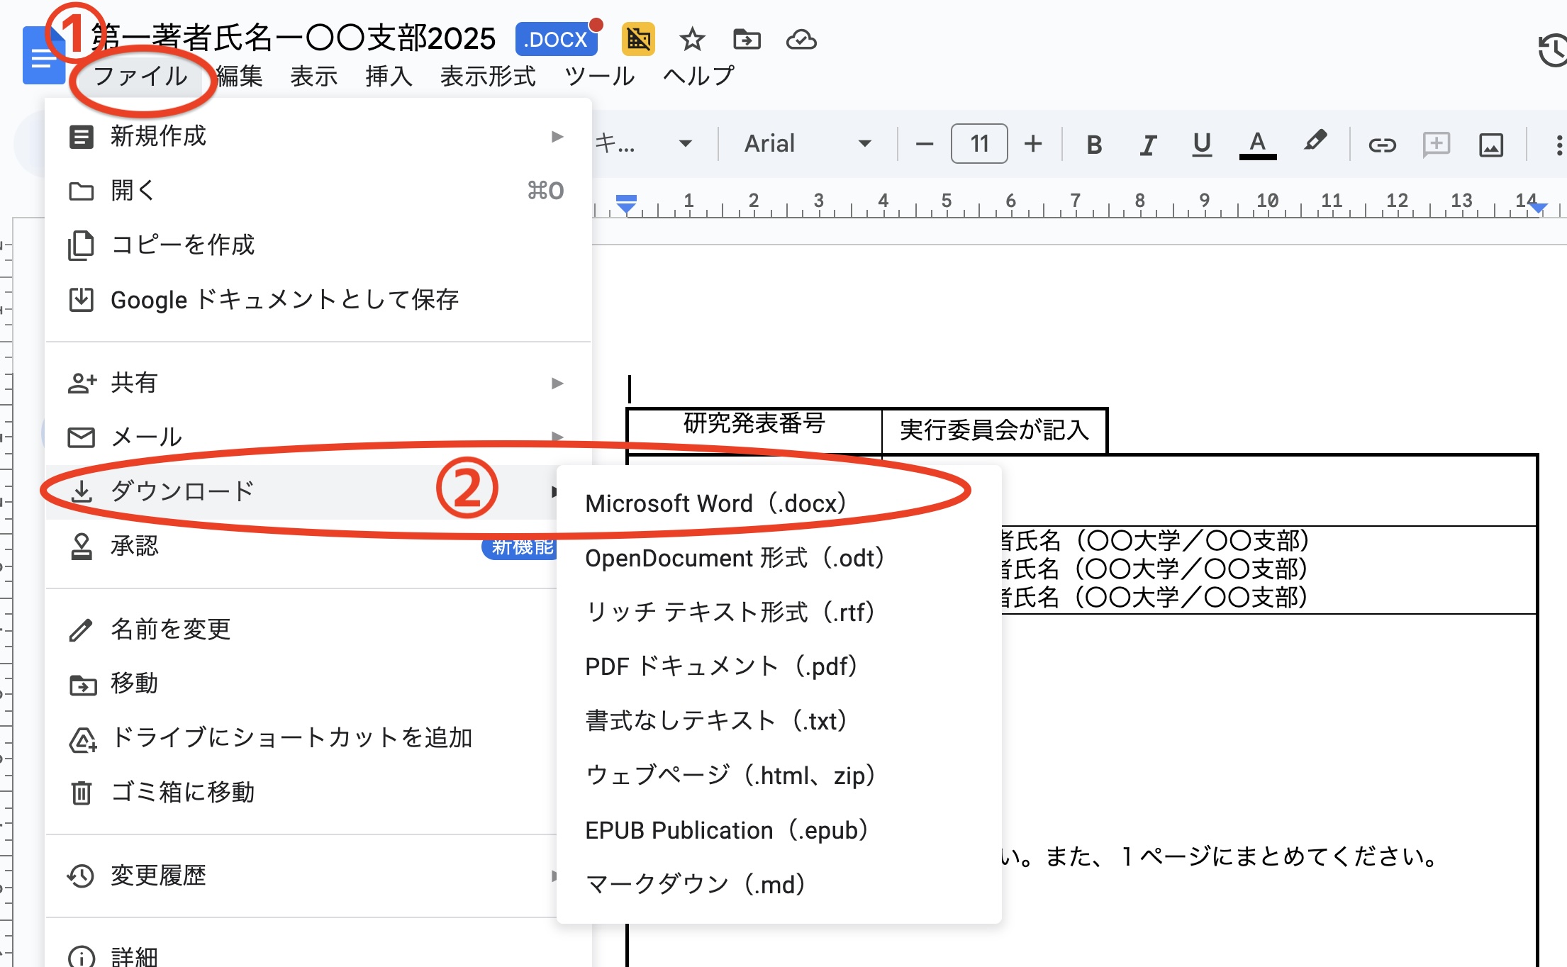The height and width of the screenshot is (967, 1567).
Task: Choose 移動 from the file menu
Action: [x=301, y=683]
